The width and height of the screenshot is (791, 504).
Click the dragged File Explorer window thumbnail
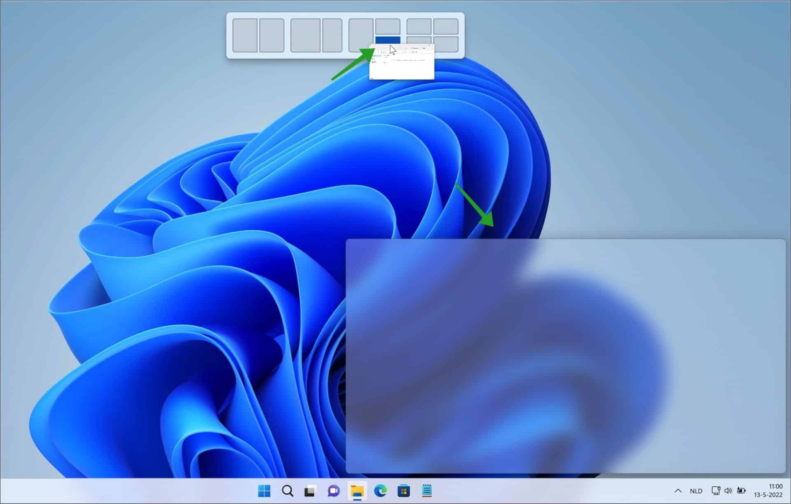click(x=402, y=62)
